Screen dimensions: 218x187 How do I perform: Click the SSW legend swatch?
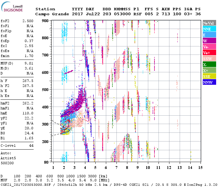point(209,59)
